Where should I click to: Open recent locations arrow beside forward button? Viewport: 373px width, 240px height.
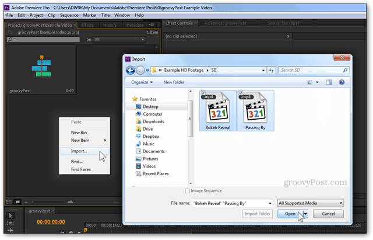point(147,71)
